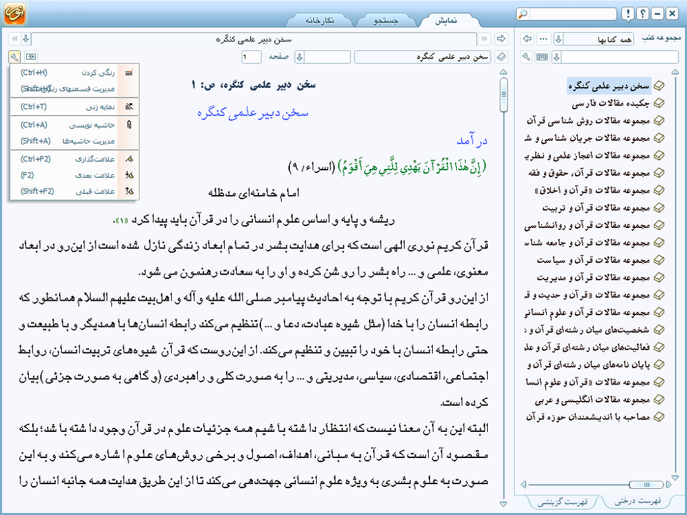Switch to the جستجو tab
This screenshot has height=515, width=687.
point(385,21)
